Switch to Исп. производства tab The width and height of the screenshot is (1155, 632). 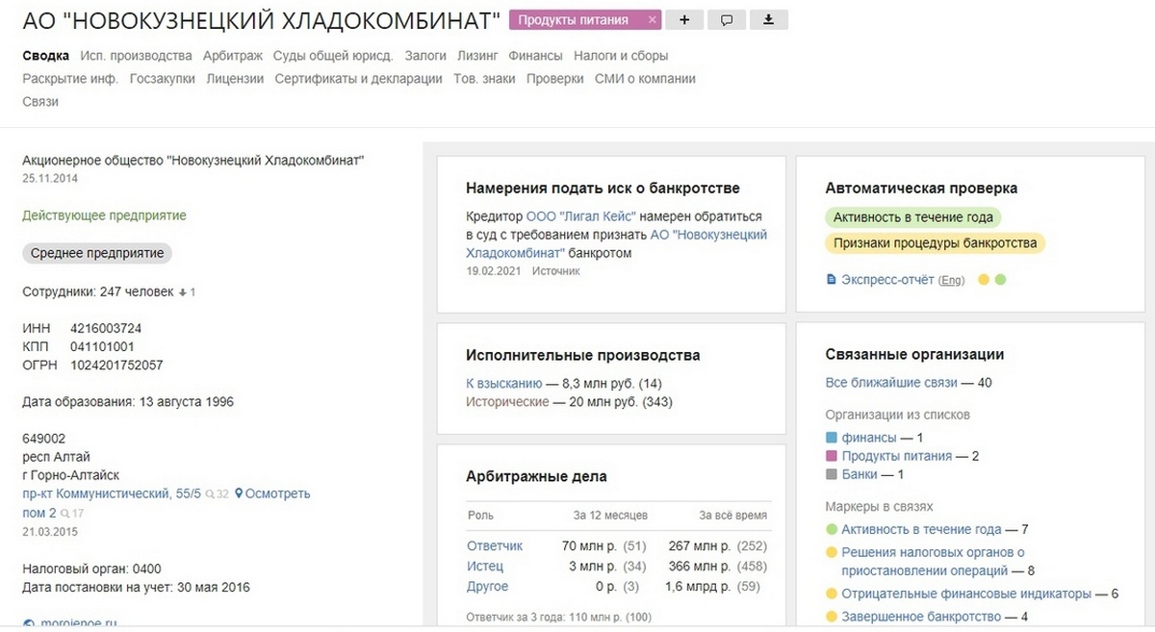137,56
